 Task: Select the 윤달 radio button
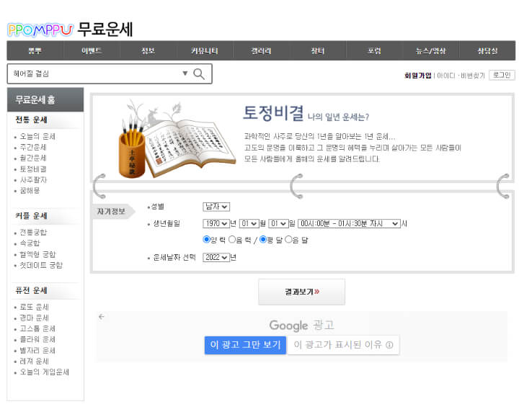[288, 239]
